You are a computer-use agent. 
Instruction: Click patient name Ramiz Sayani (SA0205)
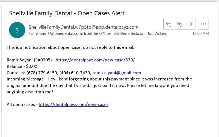click(x=29, y=60)
